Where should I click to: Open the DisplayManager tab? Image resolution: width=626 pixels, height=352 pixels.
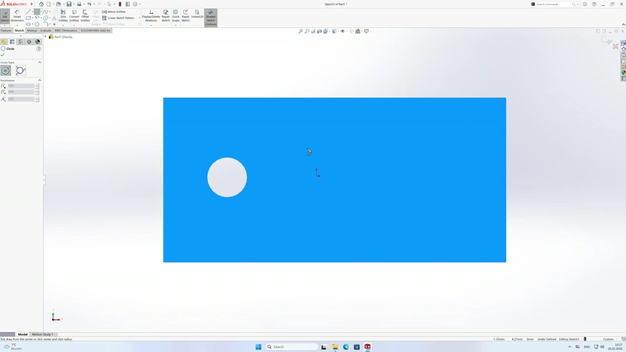pyautogui.click(x=38, y=42)
